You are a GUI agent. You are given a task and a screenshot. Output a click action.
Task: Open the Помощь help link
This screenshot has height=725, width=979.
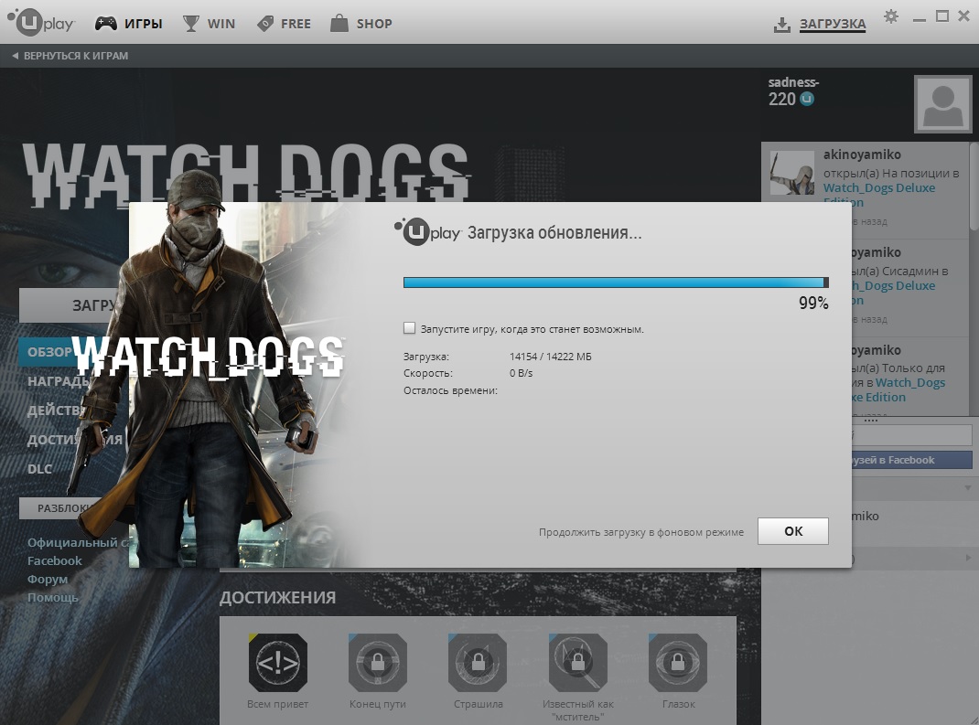[53, 597]
